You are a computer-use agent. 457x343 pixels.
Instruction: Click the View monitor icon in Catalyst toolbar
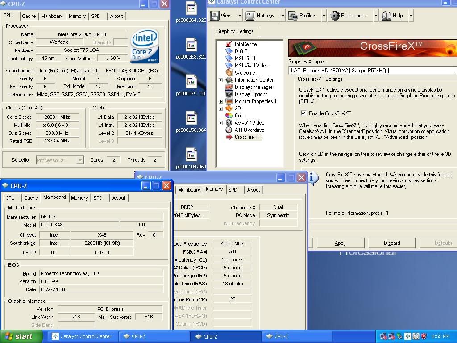[215, 16]
